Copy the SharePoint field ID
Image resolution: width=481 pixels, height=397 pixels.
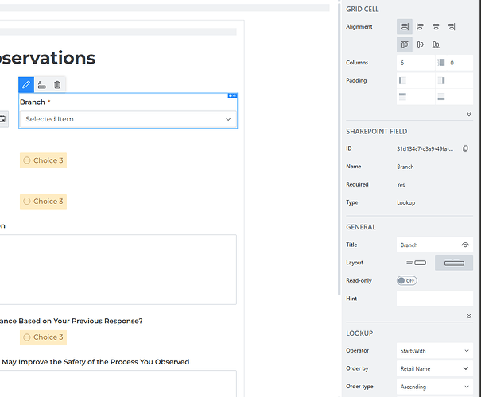(466, 148)
